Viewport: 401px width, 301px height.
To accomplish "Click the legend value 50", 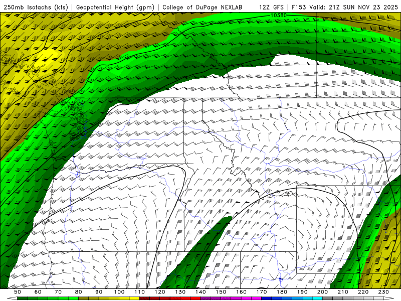I will (x=18, y=292).
